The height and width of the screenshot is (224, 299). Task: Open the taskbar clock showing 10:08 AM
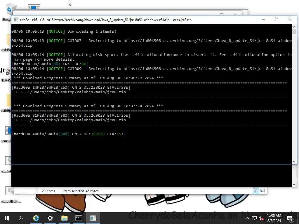[274, 218]
